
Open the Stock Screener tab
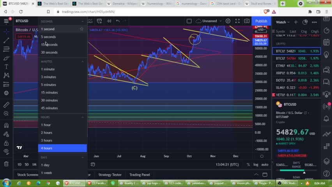[x=28, y=175]
